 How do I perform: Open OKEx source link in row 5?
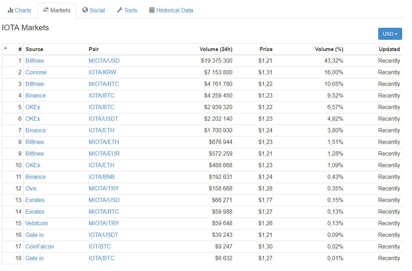[33, 107]
